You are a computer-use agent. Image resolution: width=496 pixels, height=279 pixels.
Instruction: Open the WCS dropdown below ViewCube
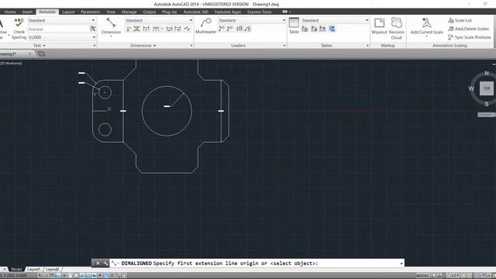coord(486,115)
